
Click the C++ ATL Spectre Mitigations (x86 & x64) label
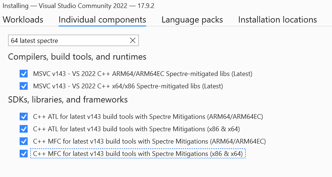[136, 129]
